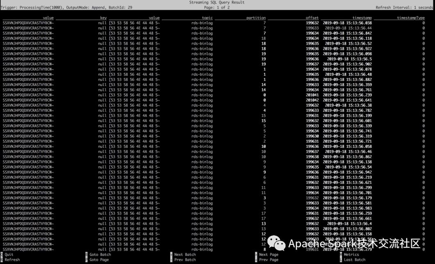Select timestamp 2019-09-18 15:13:56.259
The height and width of the screenshot is (264, 435).
click(x=347, y=213)
